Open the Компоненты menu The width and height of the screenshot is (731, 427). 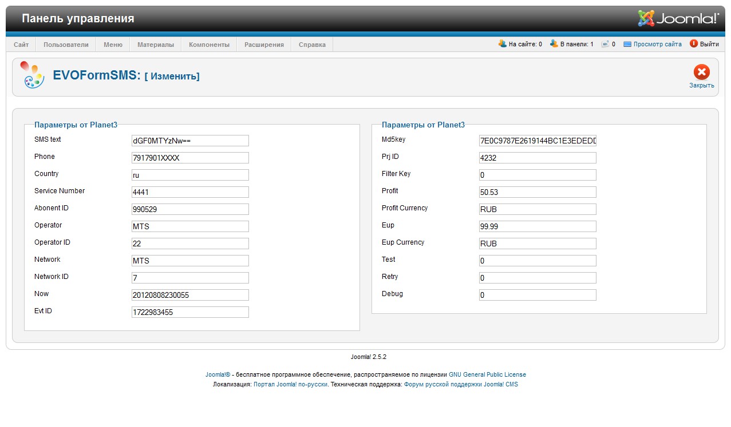coord(209,45)
